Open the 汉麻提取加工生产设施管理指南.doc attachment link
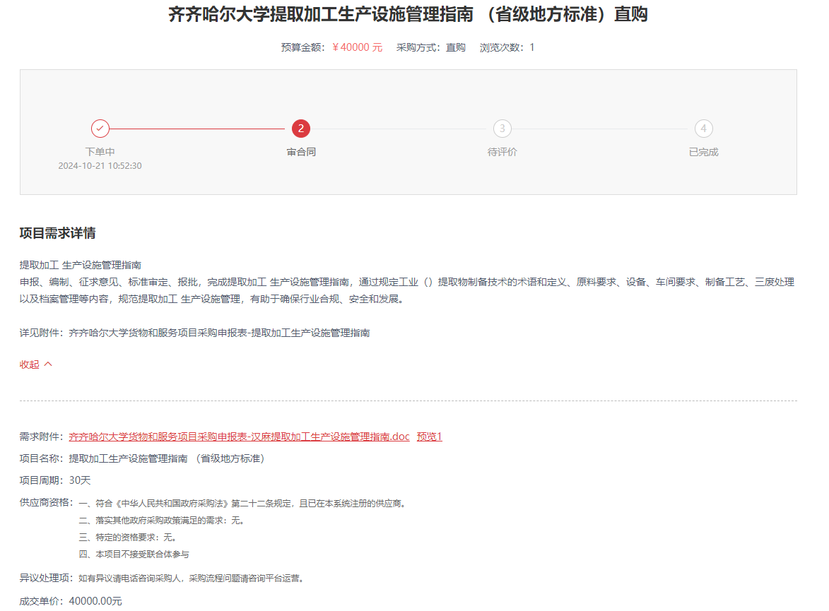The height and width of the screenshot is (611, 829). click(239, 437)
